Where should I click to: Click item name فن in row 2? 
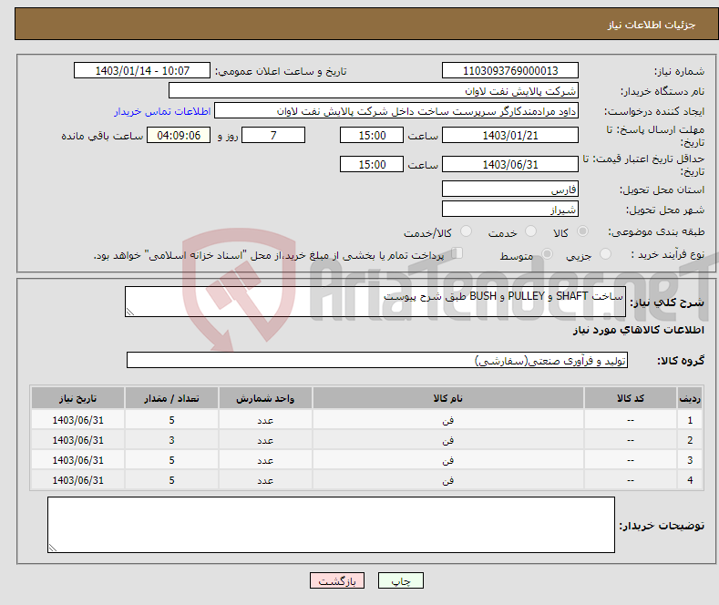(x=448, y=440)
